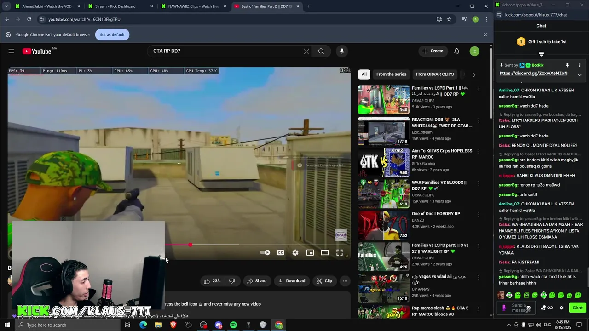Show more filter chips with arrow

tap(474, 74)
